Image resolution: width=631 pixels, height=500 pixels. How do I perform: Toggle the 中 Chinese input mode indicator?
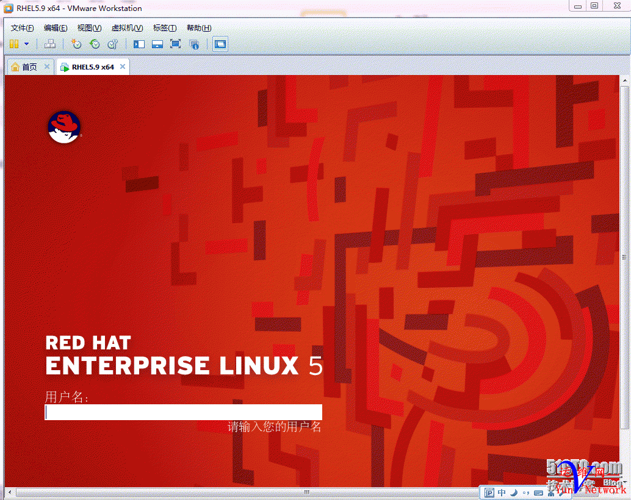click(502, 493)
